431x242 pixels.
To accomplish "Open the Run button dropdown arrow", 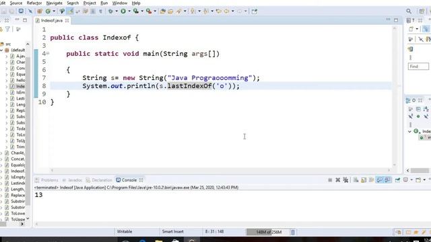I will pos(129,11).
